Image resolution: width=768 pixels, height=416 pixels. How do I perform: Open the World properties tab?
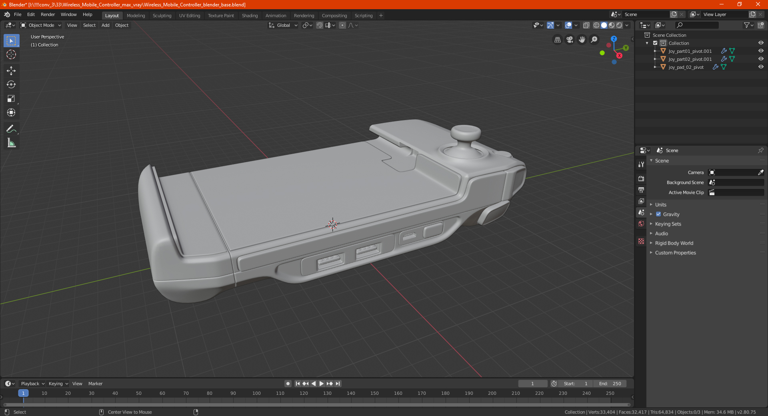[641, 224]
